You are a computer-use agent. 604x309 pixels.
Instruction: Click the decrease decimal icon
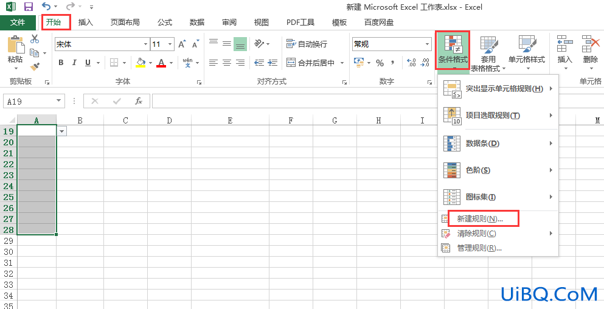pyautogui.click(x=425, y=63)
